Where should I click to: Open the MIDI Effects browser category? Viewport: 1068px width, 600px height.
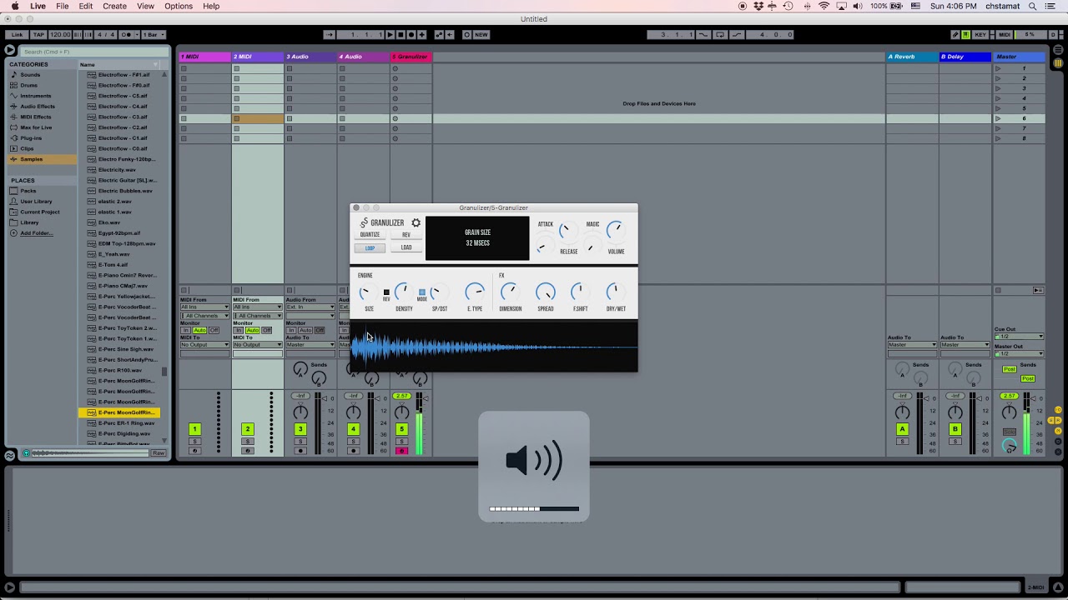coord(35,117)
